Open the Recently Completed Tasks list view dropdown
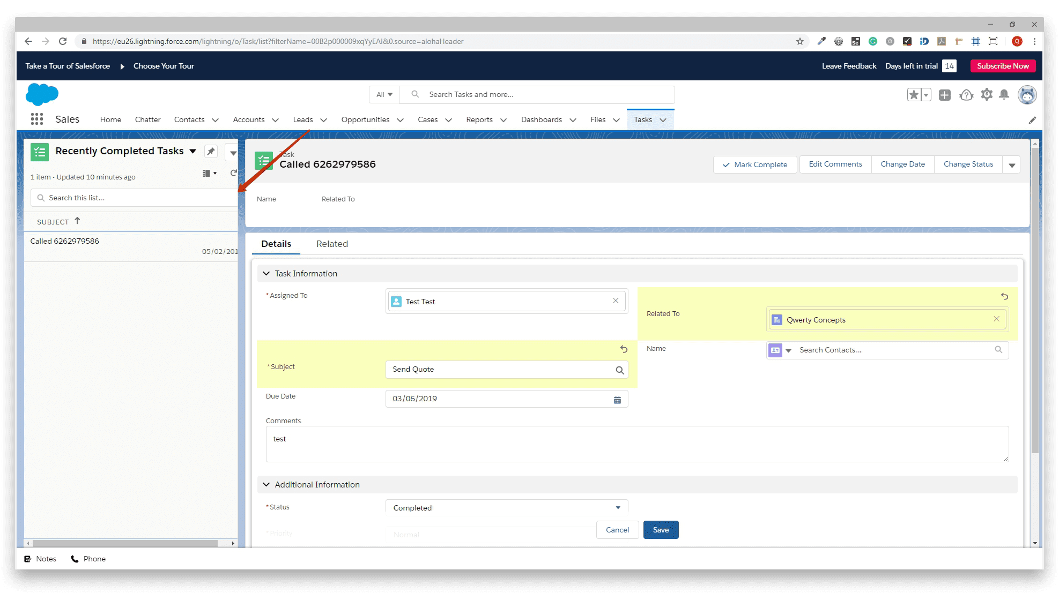Viewport: 1059px width, 593px height. [x=193, y=152]
